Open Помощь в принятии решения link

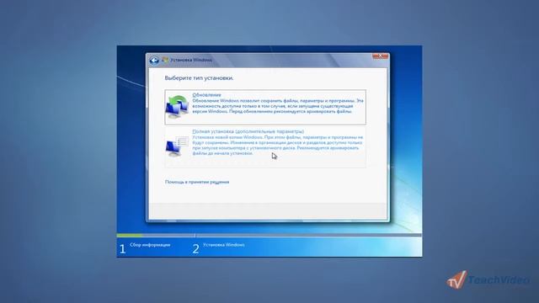(x=197, y=182)
